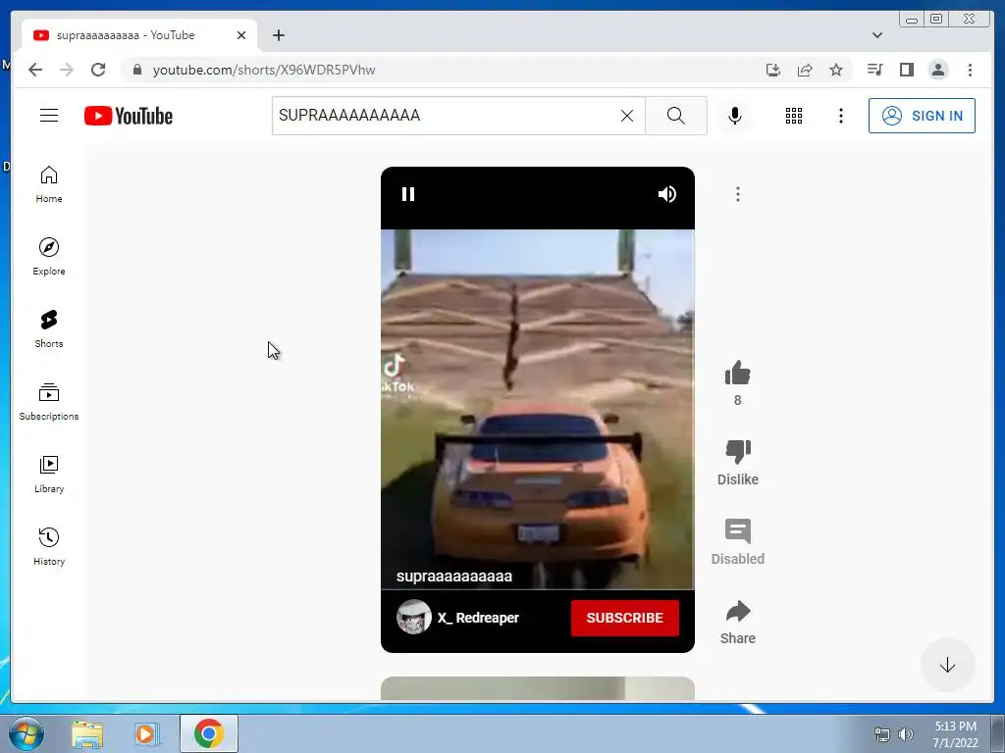This screenshot has width=1005, height=753.
Task: Click the browser forward arrow
Action: (x=67, y=70)
